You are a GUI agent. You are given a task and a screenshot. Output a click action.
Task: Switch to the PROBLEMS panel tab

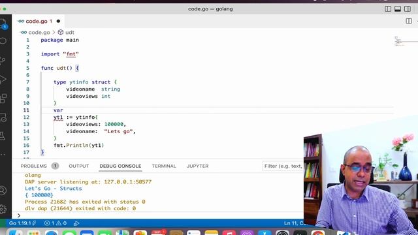33,166
